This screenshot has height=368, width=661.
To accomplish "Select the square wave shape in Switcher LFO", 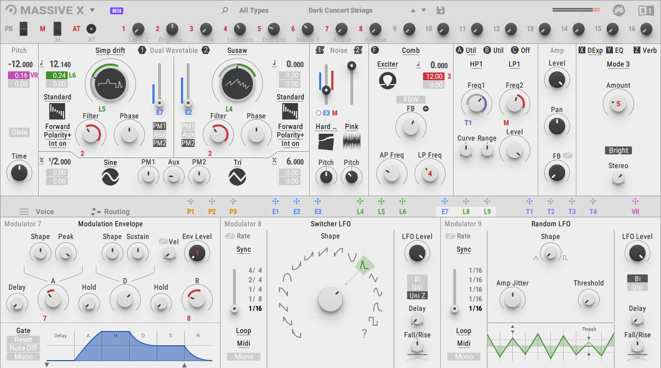I will coord(374,320).
